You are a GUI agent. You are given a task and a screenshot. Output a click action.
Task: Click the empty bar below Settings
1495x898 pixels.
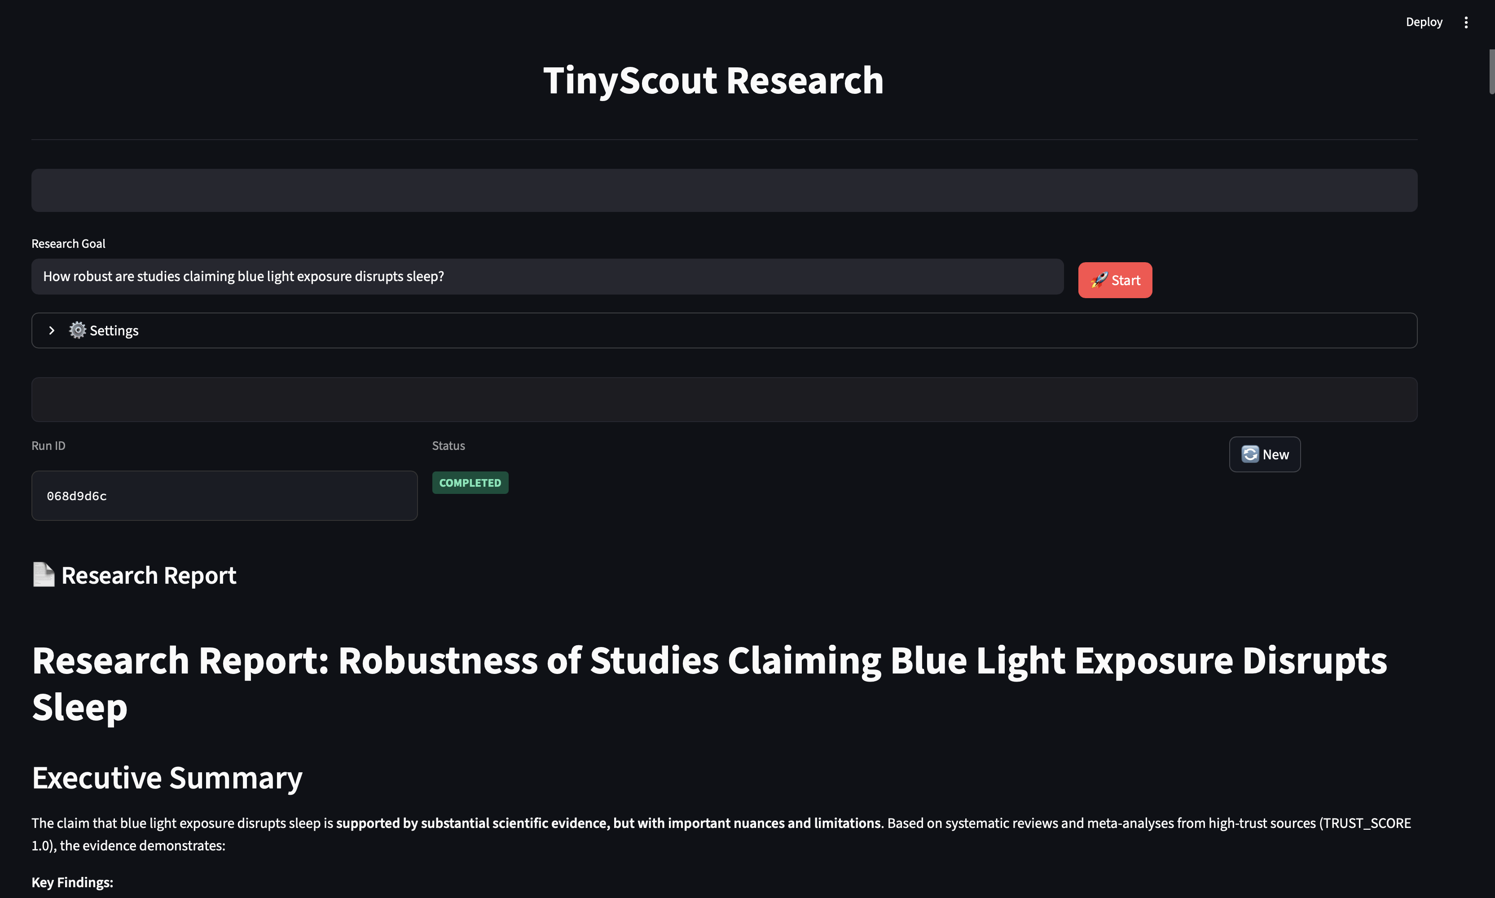724,399
